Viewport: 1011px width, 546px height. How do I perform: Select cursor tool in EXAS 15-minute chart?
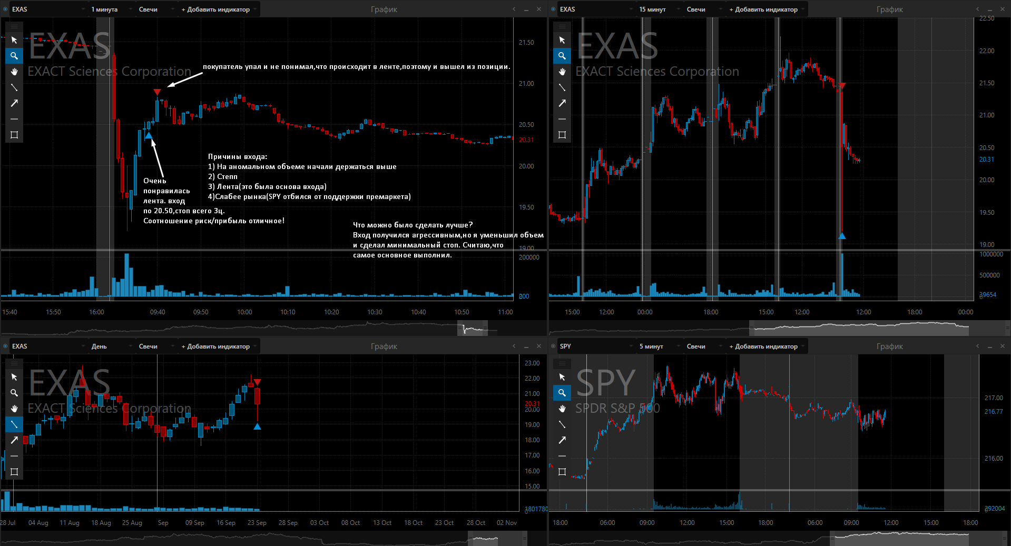tap(562, 40)
